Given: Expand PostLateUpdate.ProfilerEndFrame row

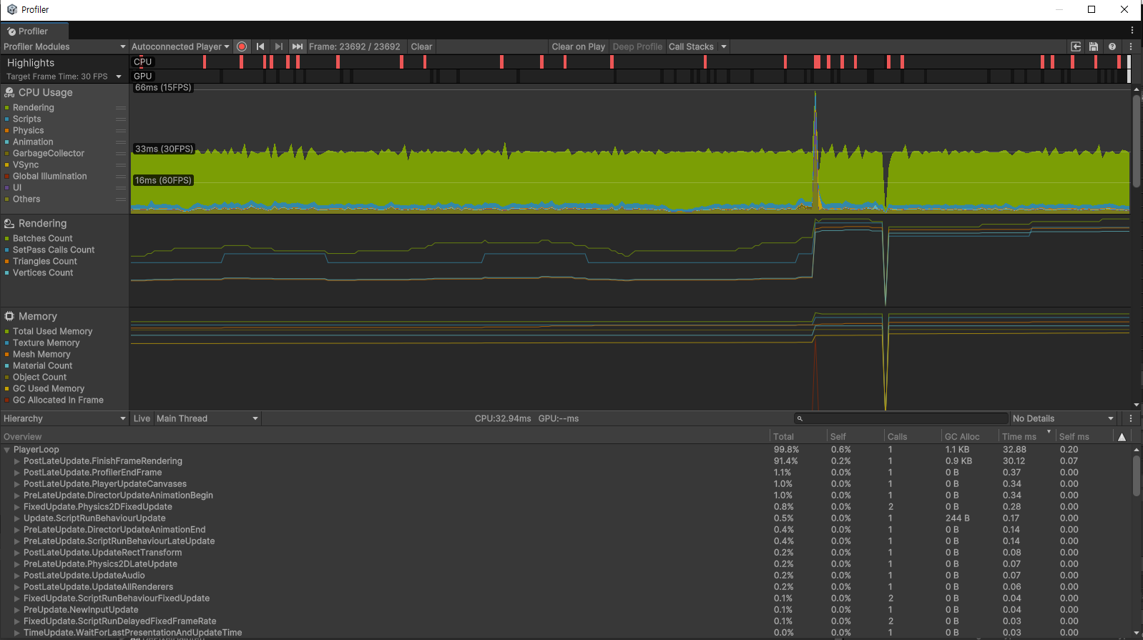Looking at the screenshot, I should (x=17, y=473).
